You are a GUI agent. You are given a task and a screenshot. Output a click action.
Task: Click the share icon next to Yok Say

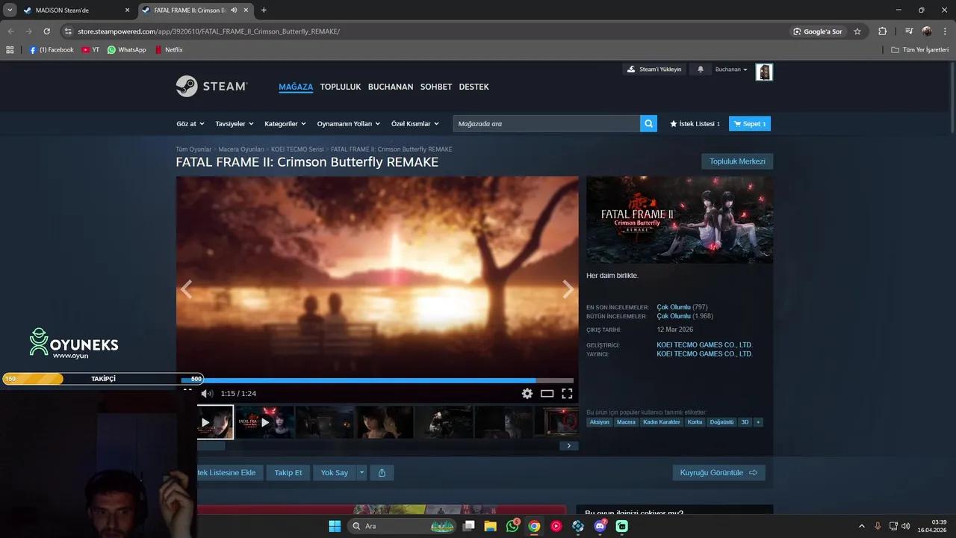pos(382,472)
